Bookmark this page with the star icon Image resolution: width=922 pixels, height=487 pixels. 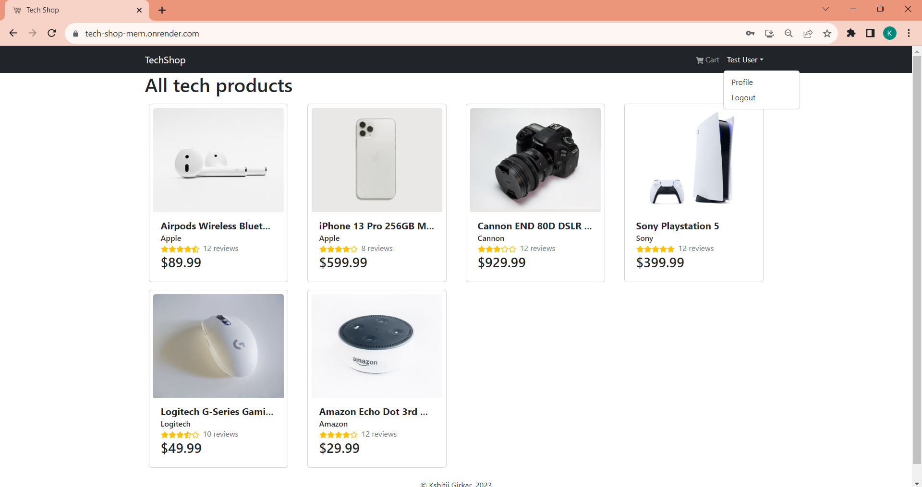coord(827,33)
